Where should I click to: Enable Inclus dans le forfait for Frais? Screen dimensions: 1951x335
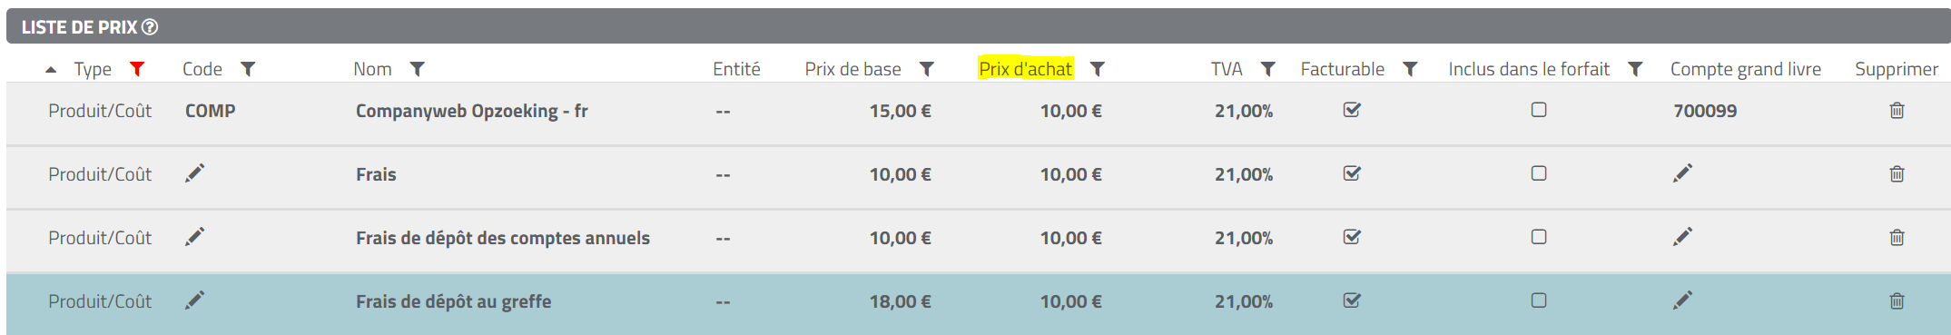[1539, 173]
